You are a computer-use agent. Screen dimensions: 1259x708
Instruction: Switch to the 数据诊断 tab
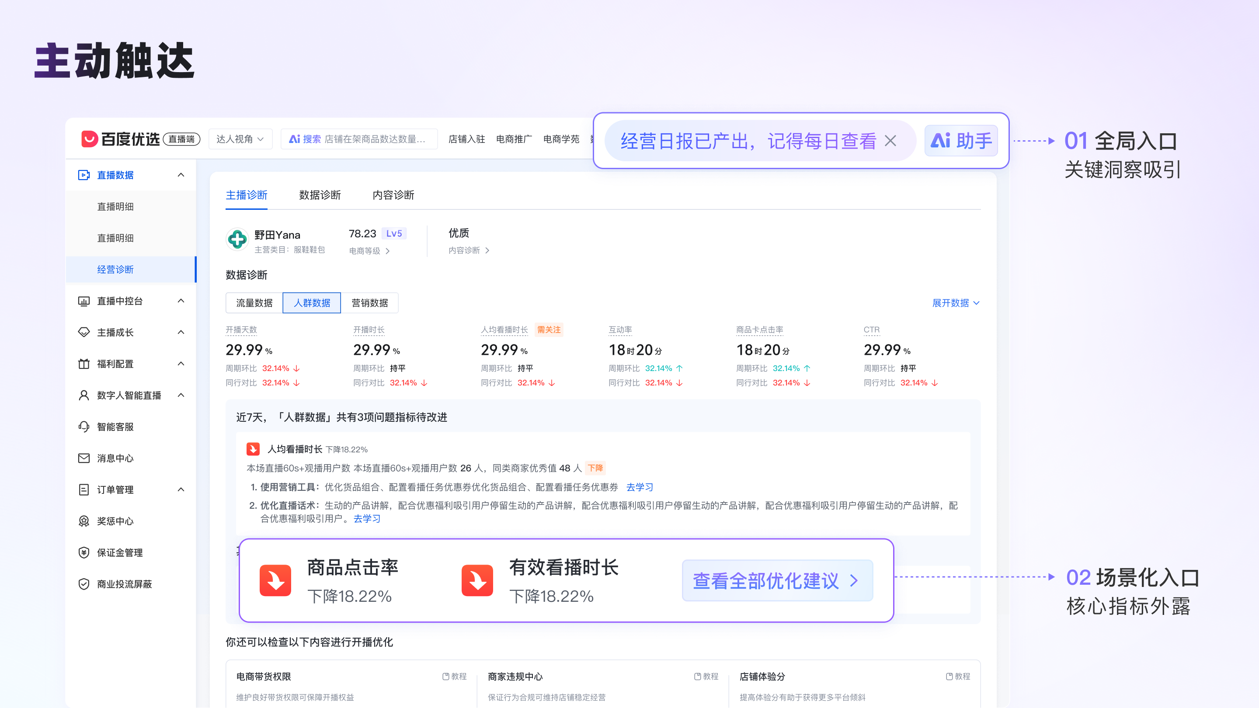pos(319,195)
